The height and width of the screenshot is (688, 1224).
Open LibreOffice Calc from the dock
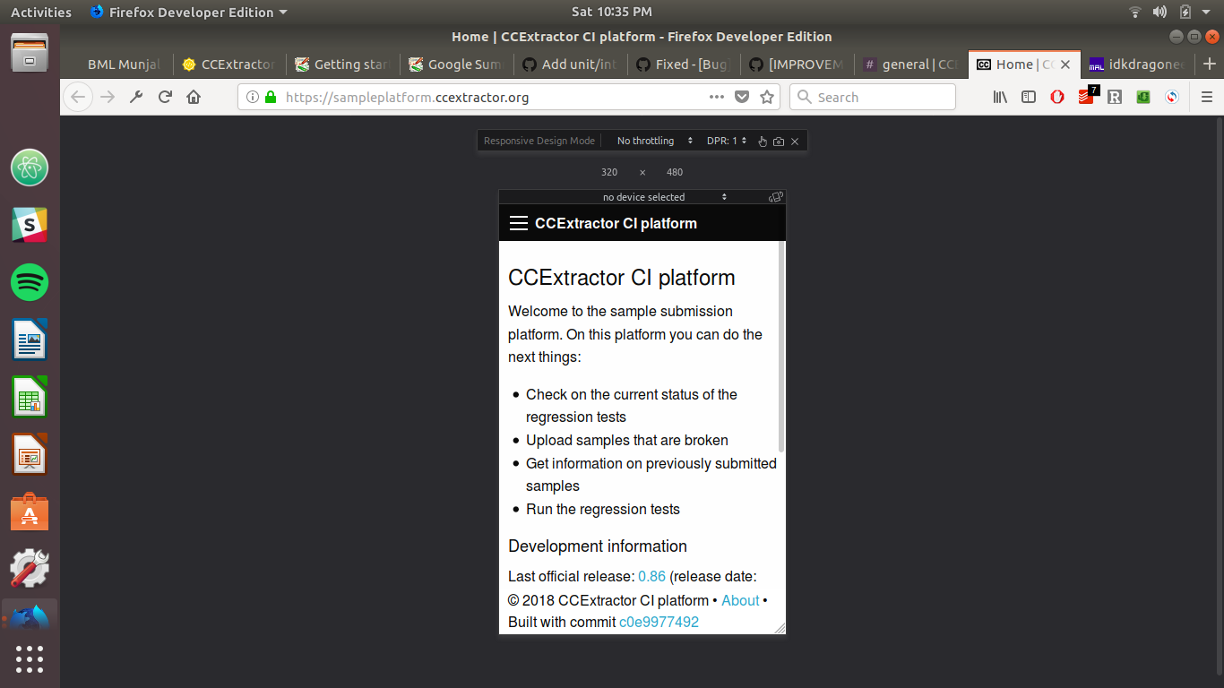pyautogui.click(x=30, y=397)
